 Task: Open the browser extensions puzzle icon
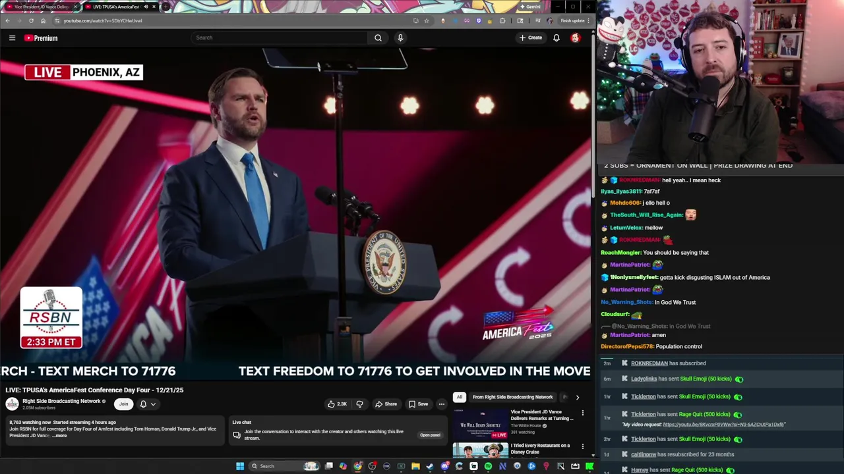(502, 20)
